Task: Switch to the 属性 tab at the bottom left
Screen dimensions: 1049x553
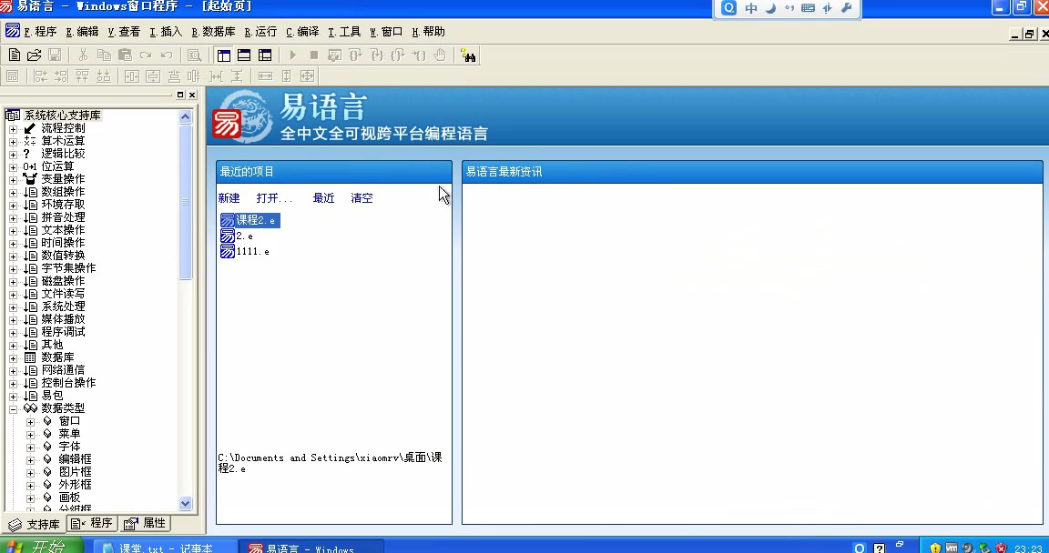Action: coord(145,523)
